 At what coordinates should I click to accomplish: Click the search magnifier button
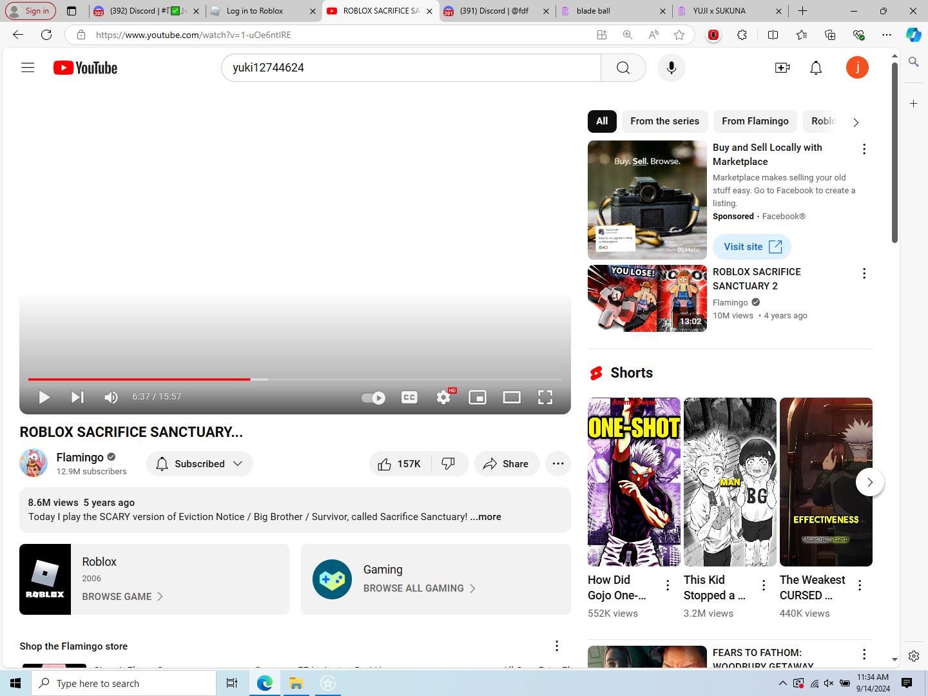pyautogui.click(x=623, y=68)
